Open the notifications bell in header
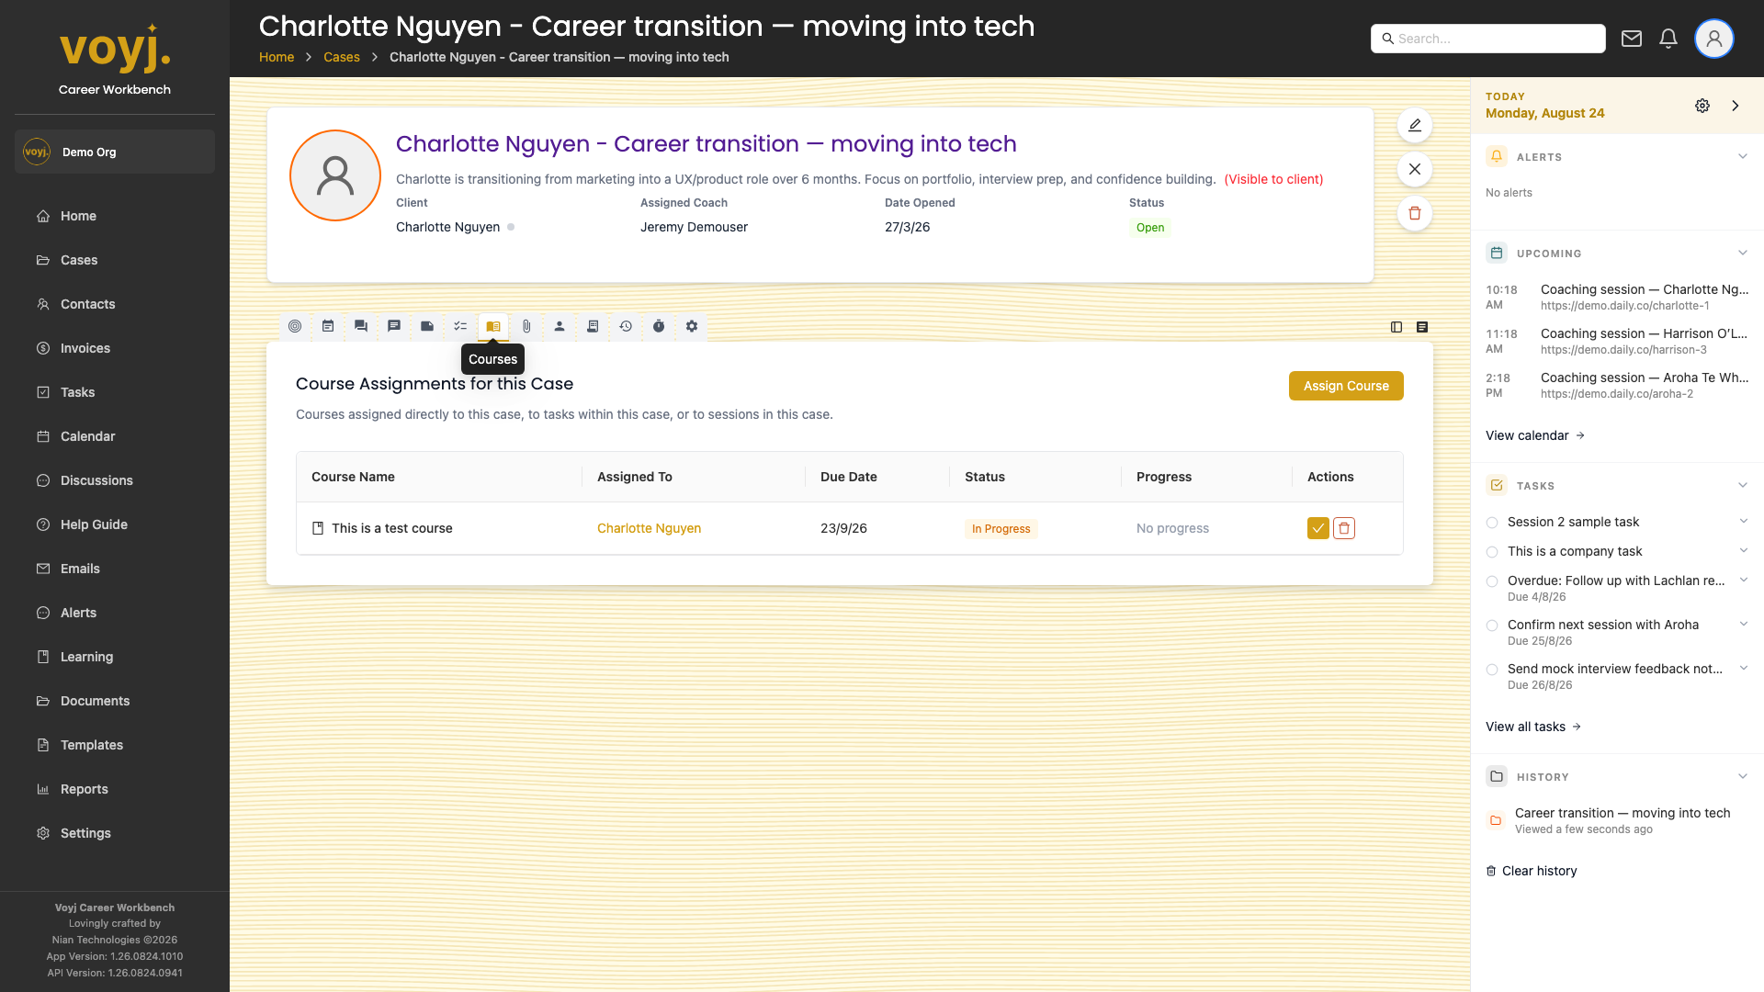 1668,39
